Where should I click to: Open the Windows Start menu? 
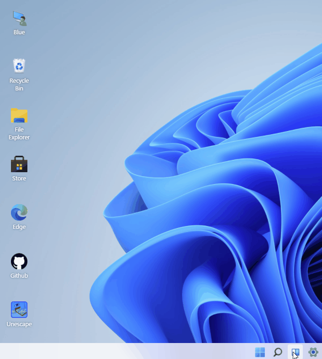[260, 352]
